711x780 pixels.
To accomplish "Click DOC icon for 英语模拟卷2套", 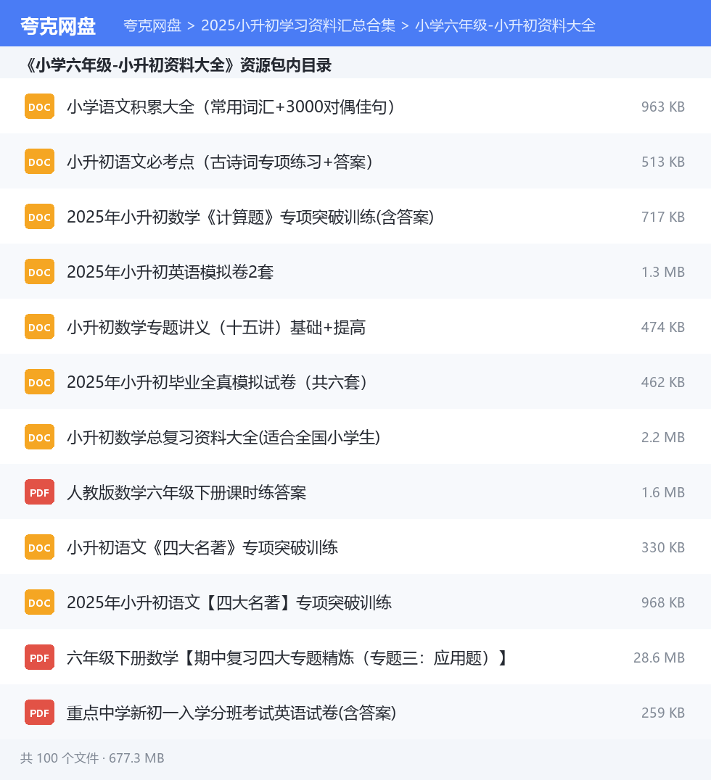I will click(39, 272).
